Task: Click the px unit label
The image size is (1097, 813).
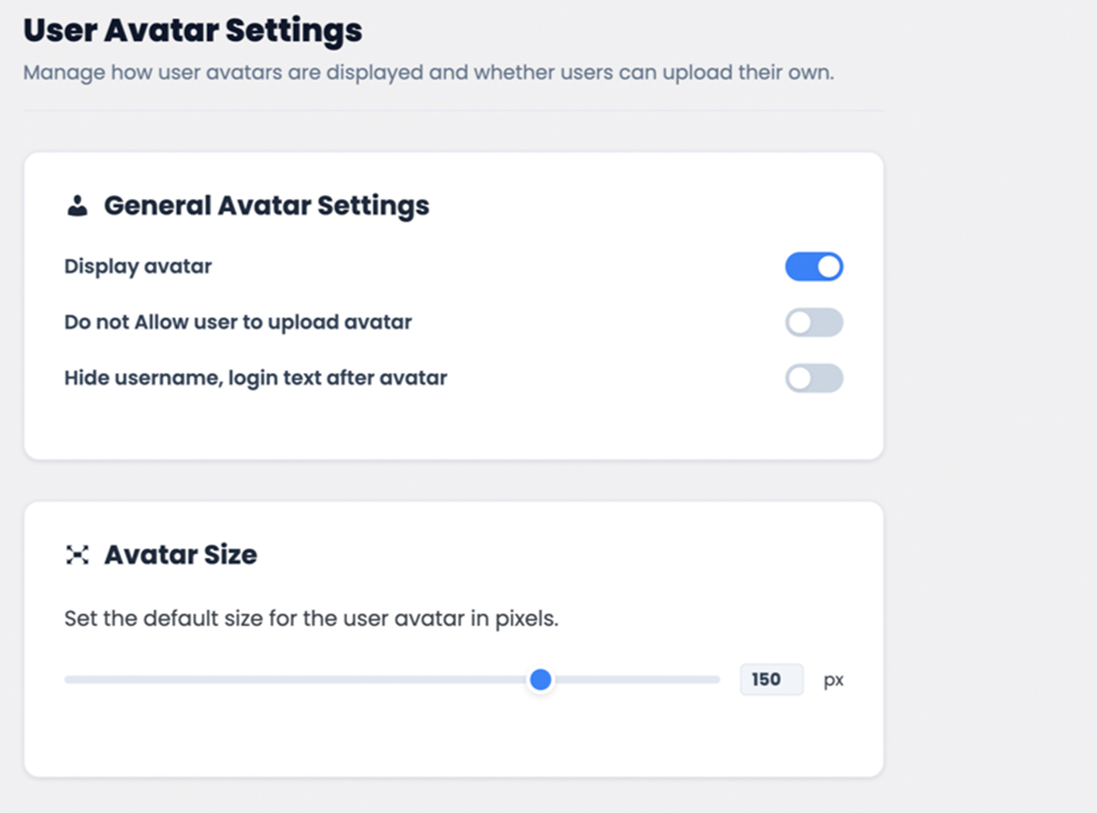Action: point(833,680)
